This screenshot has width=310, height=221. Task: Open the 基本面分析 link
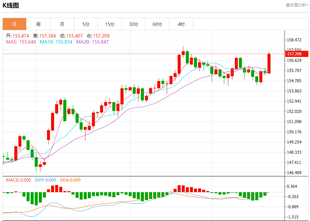297,5
